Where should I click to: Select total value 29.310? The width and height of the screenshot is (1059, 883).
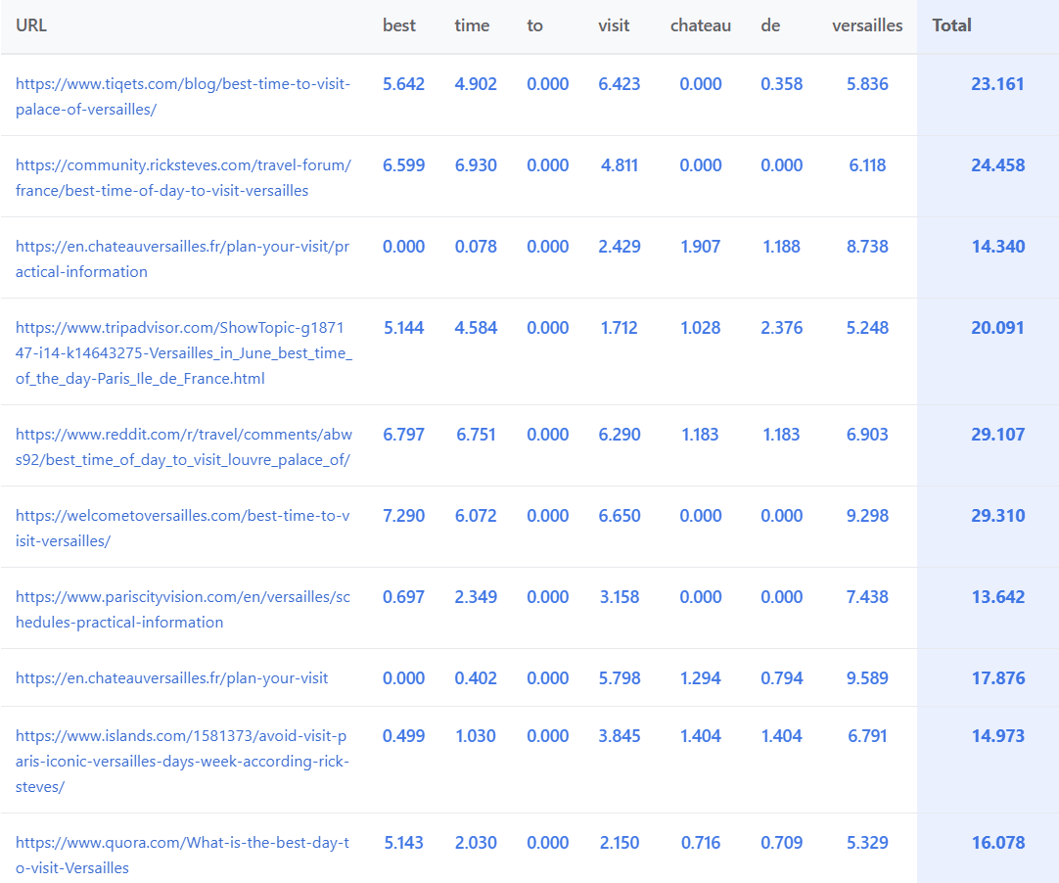[997, 515]
